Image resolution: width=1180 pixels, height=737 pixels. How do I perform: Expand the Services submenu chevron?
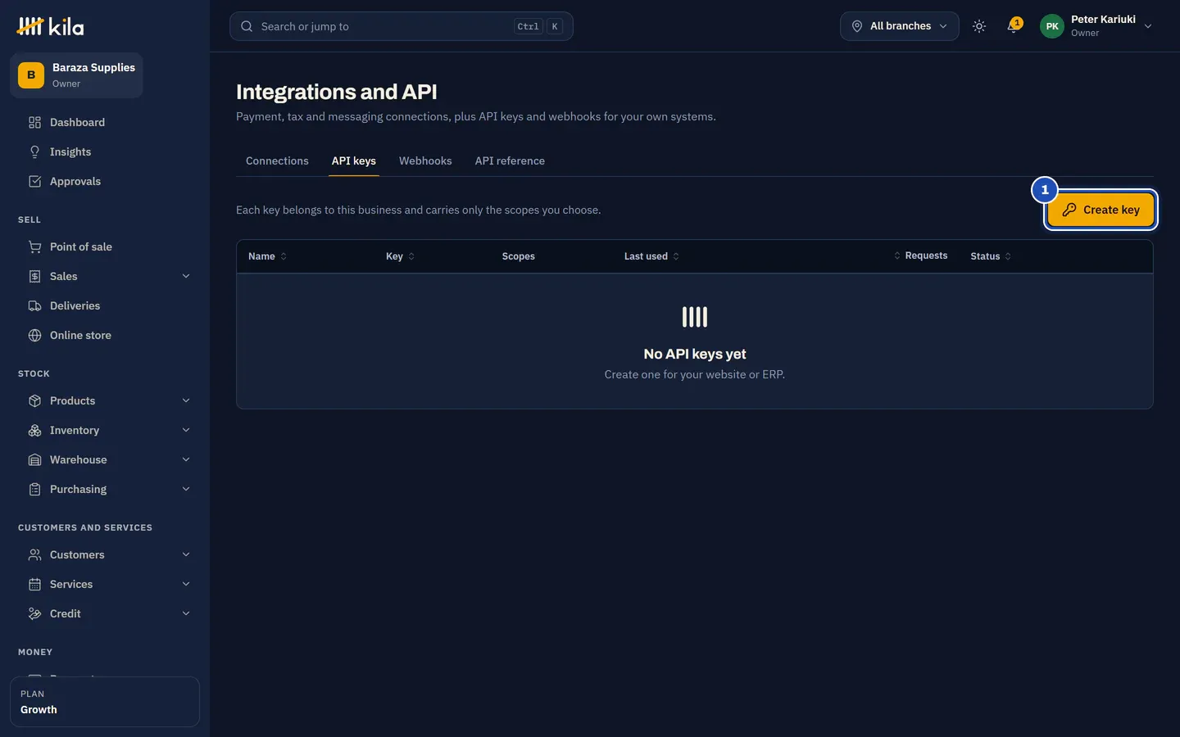click(x=186, y=584)
